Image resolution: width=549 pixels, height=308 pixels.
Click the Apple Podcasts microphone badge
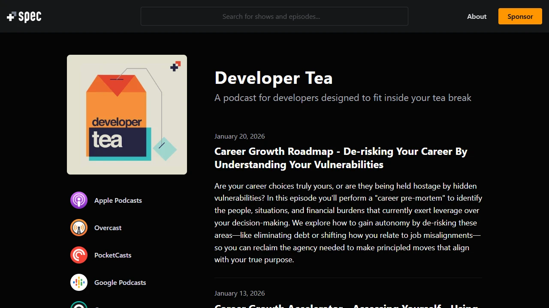(x=79, y=200)
